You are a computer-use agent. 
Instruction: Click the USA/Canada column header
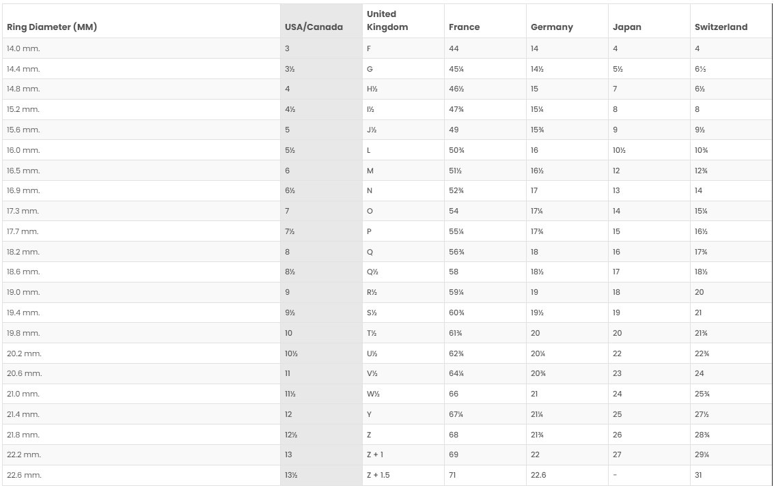point(314,27)
